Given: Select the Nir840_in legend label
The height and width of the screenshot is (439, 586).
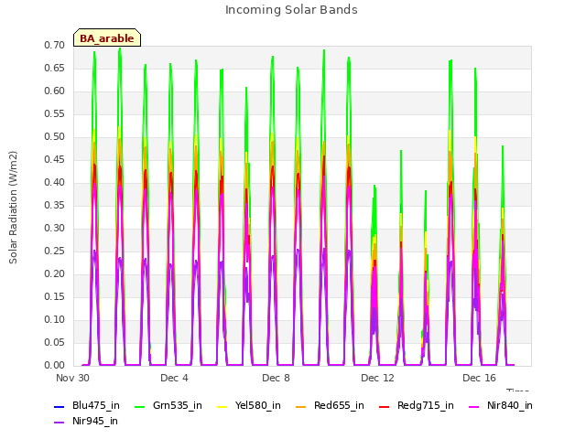Looking at the screenshot, I should click(510, 406).
